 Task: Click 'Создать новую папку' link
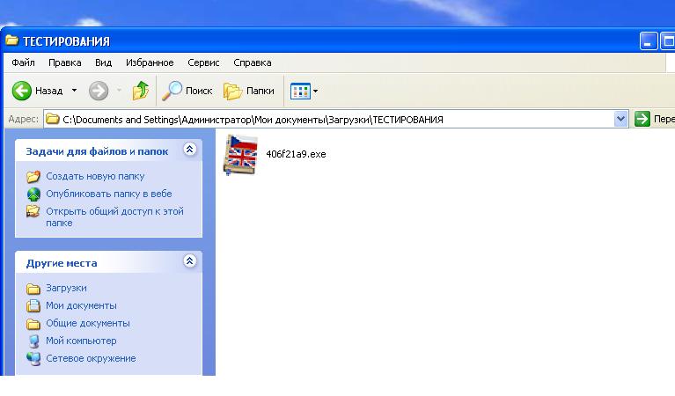tap(95, 176)
